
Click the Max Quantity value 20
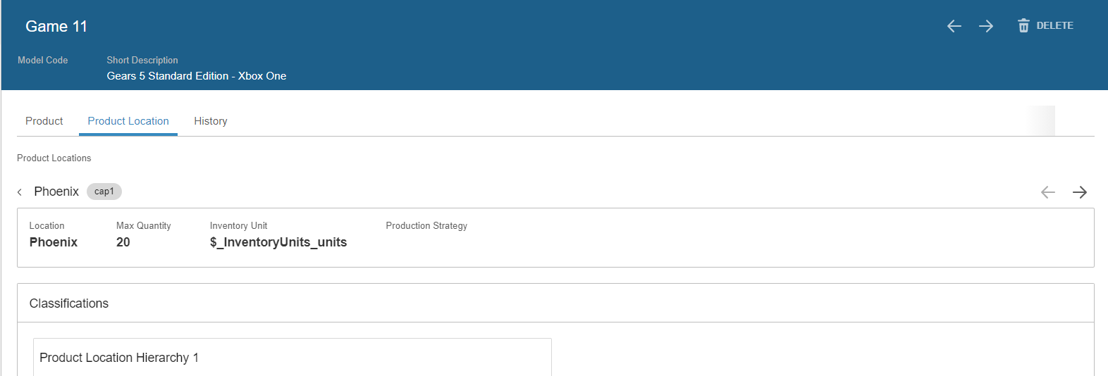tap(123, 242)
